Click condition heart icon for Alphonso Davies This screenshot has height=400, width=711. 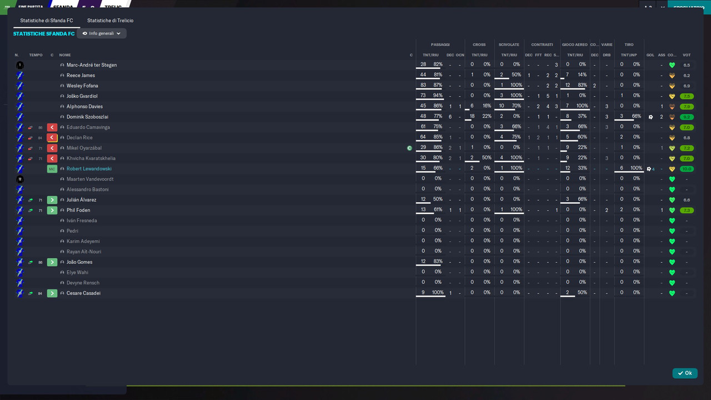672,107
